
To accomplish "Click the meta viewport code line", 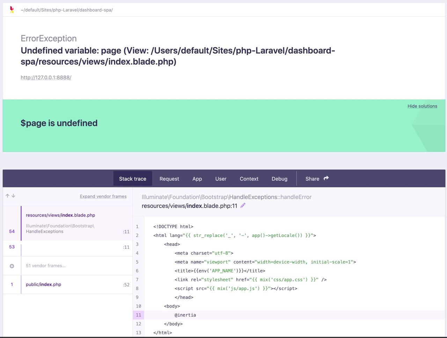I will [x=265, y=262].
